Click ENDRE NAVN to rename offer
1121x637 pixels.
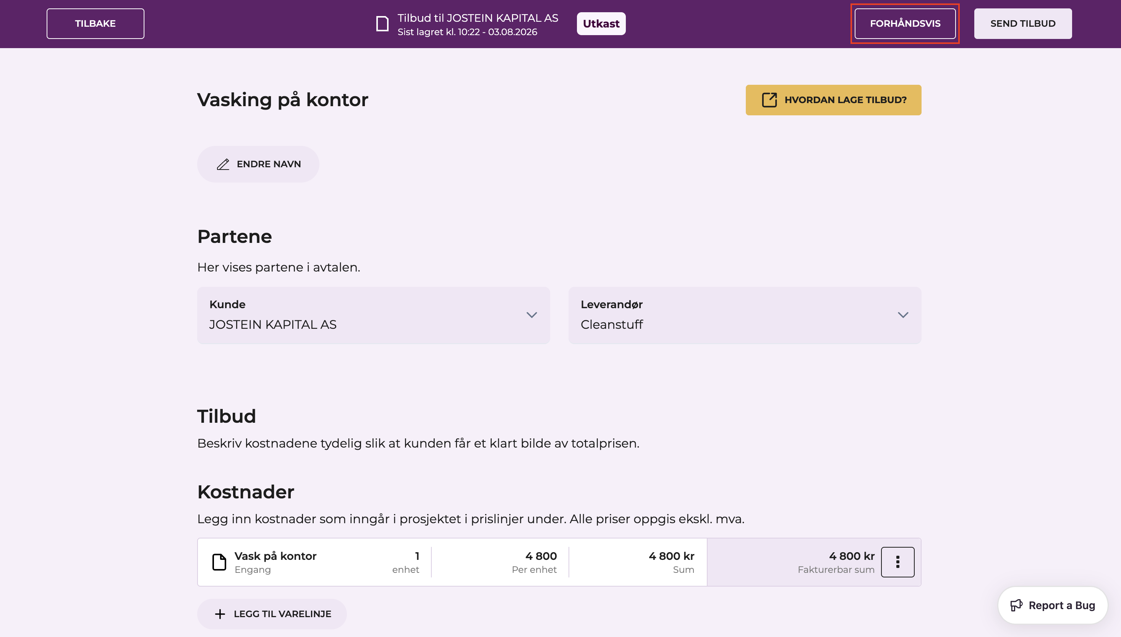tap(258, 164)
